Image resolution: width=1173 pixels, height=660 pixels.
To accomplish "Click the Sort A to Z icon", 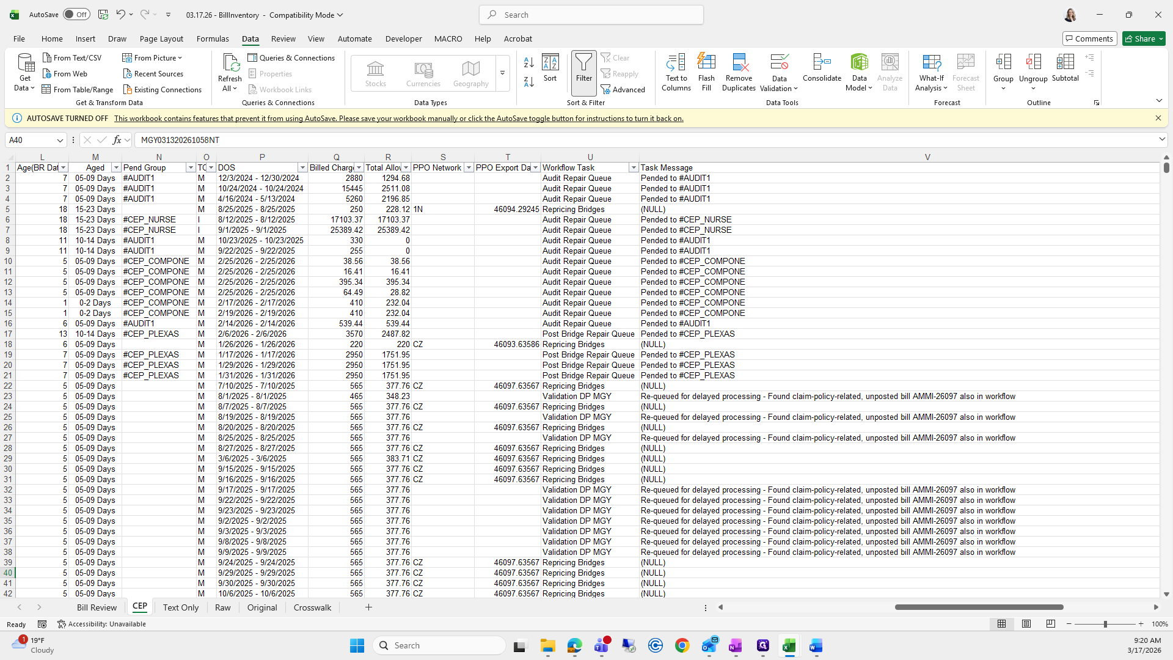I will click(x=529, y=62).
